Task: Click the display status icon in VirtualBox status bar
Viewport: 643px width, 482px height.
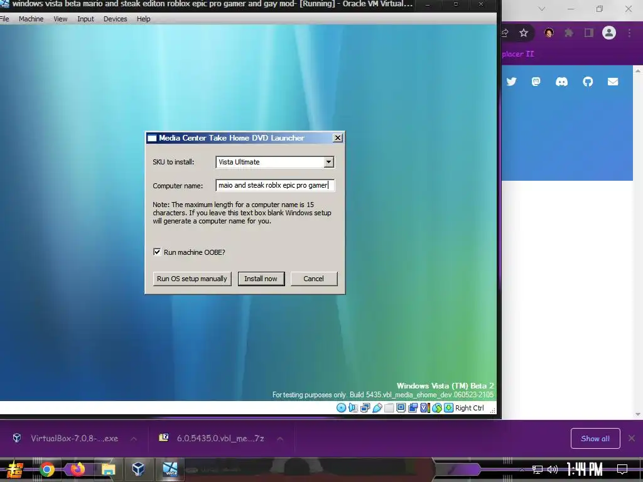Action: [x=401, y=408]
